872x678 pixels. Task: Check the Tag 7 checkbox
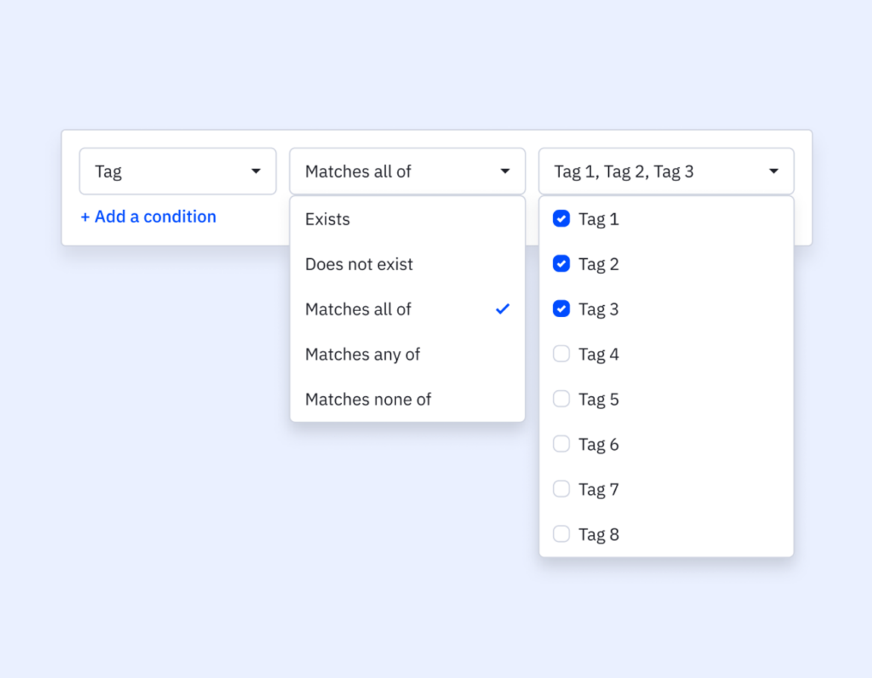point(561,488)
